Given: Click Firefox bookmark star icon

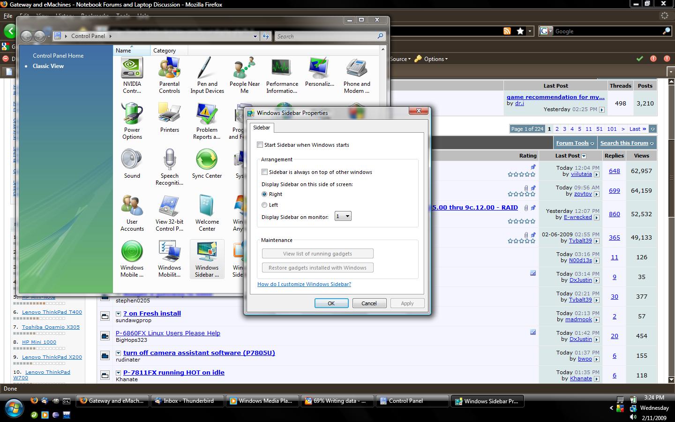Looking at the screenshot, I should [520, 31].
